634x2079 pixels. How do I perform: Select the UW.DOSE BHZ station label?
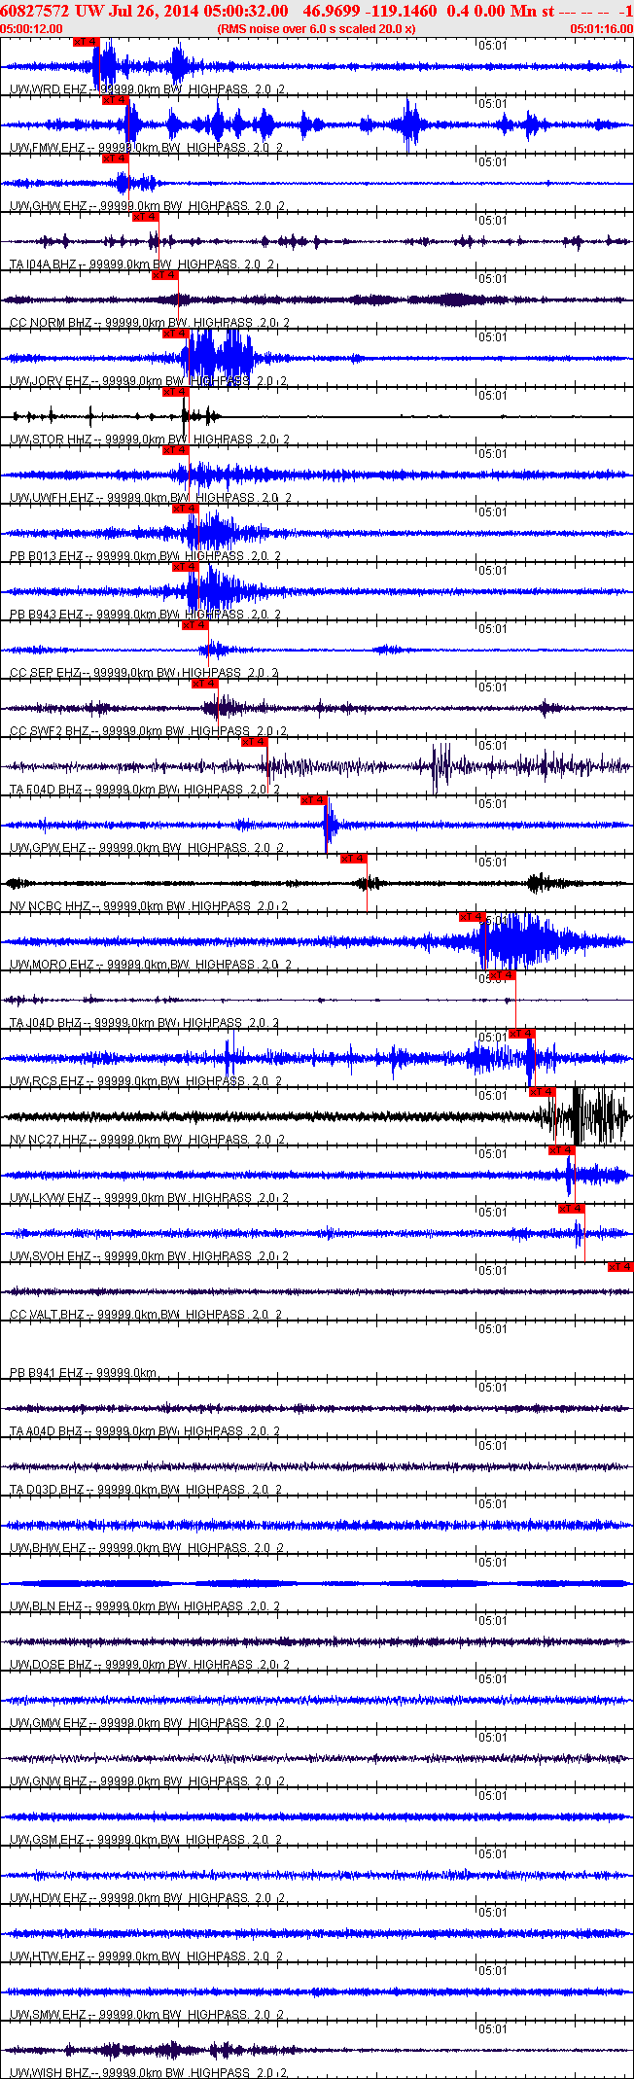149,1664
